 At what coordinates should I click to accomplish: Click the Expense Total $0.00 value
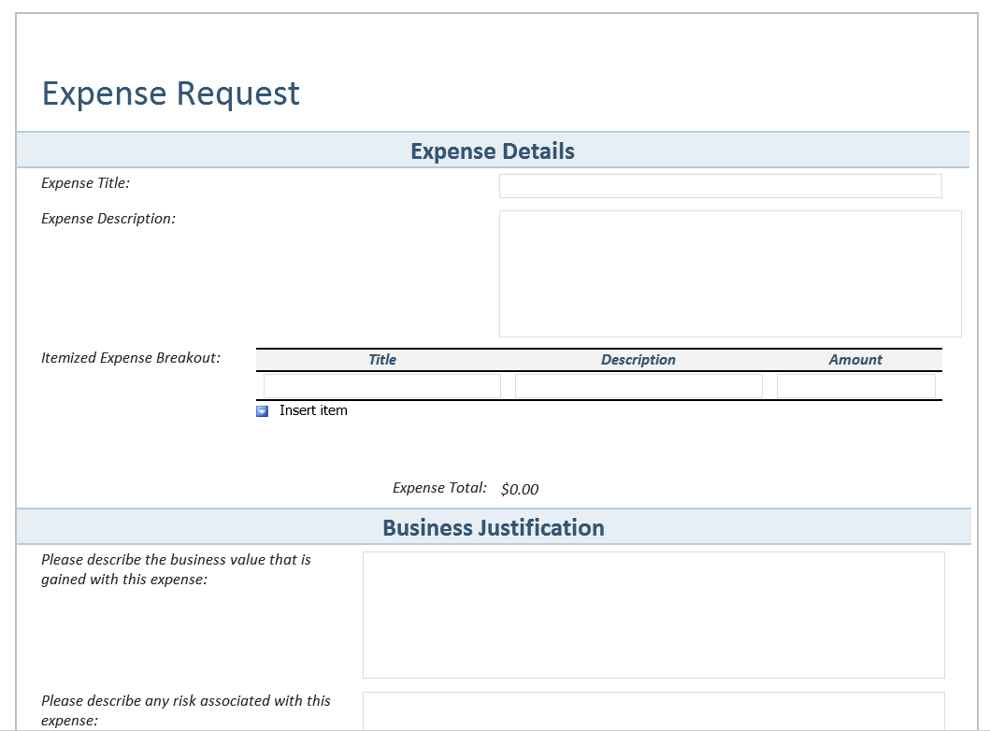coord(520,489)
